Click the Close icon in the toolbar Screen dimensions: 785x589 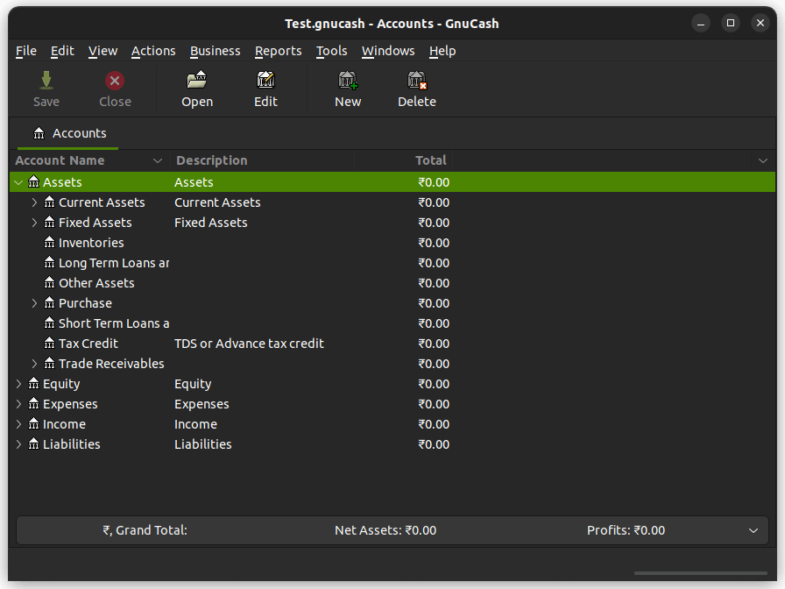tap(115, 88)
